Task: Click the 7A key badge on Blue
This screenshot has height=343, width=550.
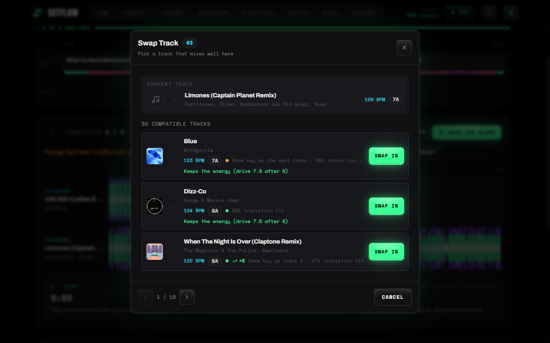Action: tap(215, 160)
